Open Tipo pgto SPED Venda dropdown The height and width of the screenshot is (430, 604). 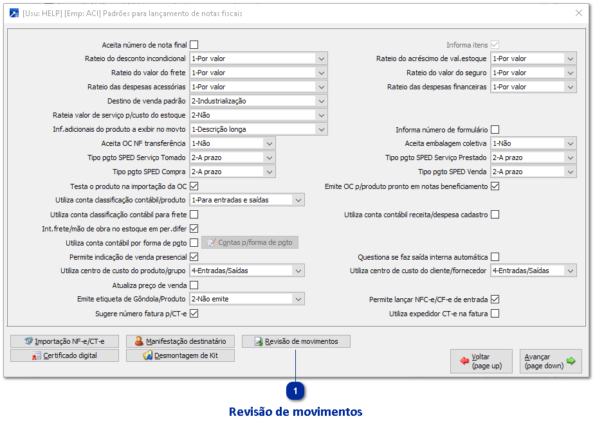(533, 172)
